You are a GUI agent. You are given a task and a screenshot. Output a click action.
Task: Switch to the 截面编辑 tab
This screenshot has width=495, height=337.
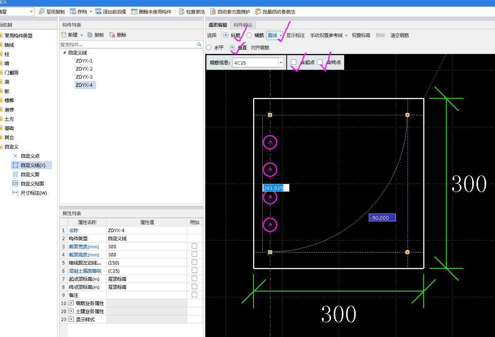(x=218, y=25)
